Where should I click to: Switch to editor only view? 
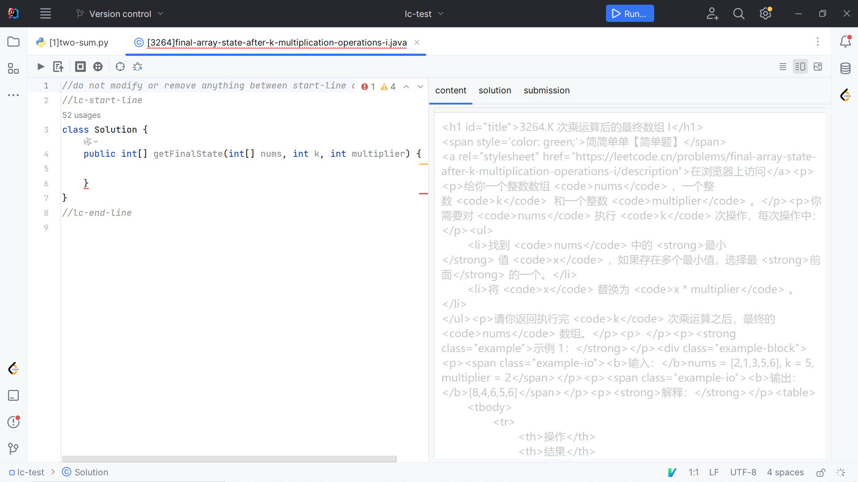coord(783,67)
